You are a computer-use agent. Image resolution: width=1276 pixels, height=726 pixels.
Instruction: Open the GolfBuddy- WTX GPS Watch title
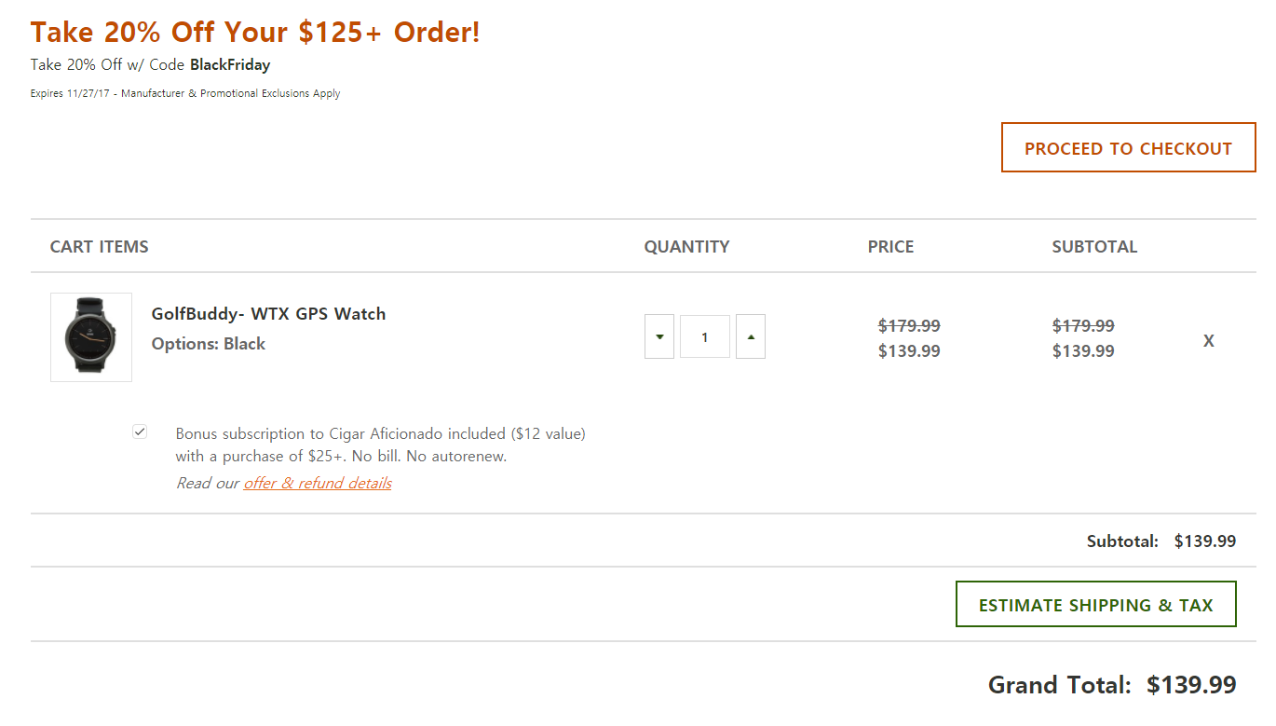tap(268, 314)
